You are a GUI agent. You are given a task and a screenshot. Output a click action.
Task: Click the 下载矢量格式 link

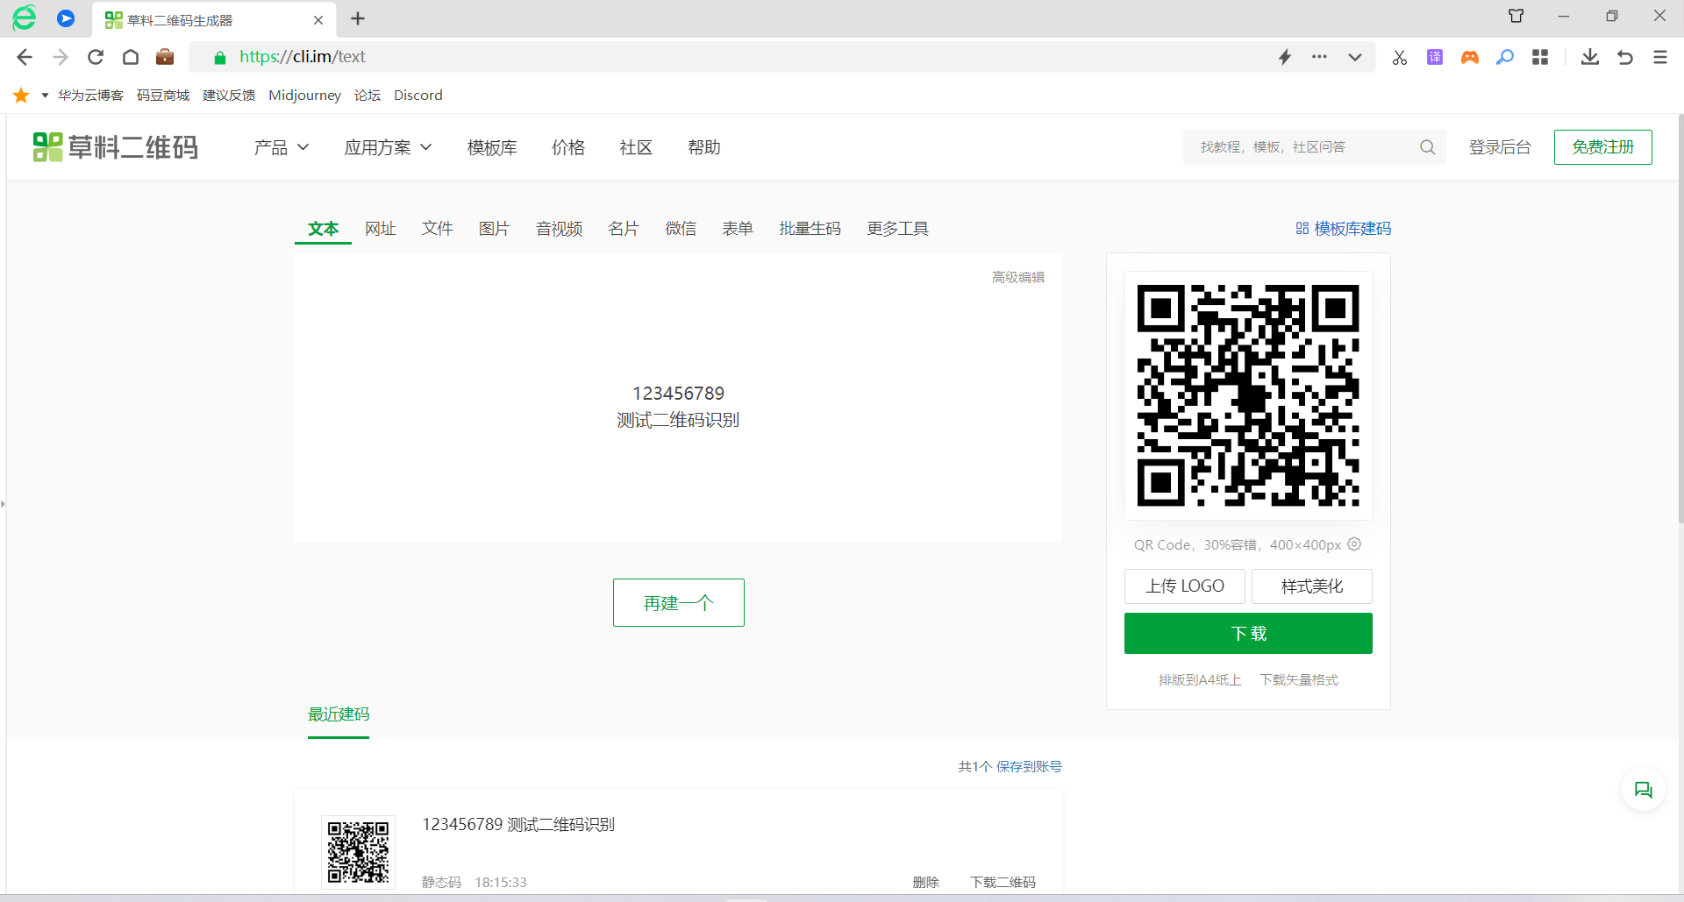pyautogui.click(x=1299, y=680)
